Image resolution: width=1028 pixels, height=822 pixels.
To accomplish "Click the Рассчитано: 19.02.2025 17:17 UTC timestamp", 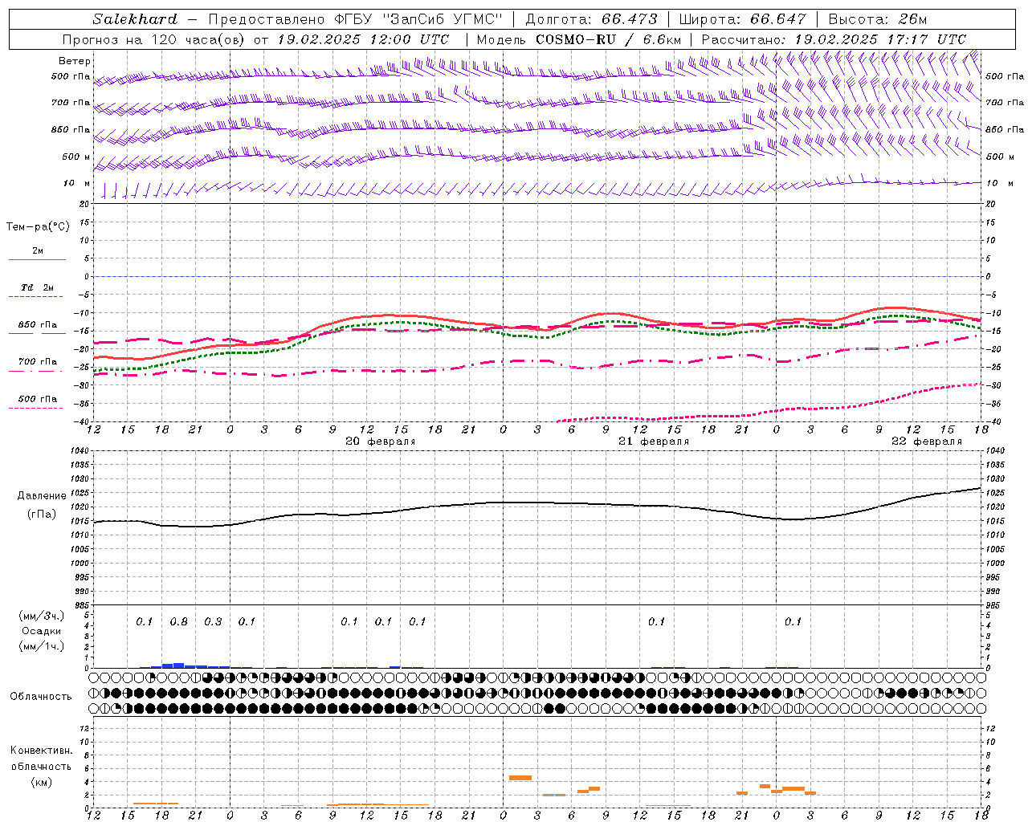I will (x=834, y=39).
